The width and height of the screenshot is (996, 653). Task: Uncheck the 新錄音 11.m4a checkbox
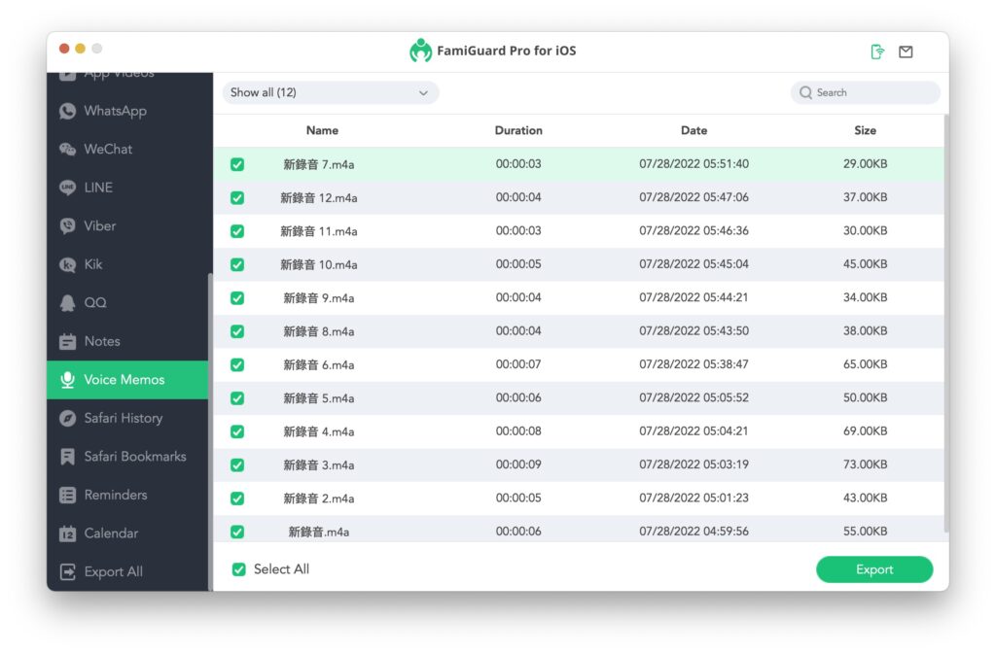pyautogui.click(x=237, y=231)
